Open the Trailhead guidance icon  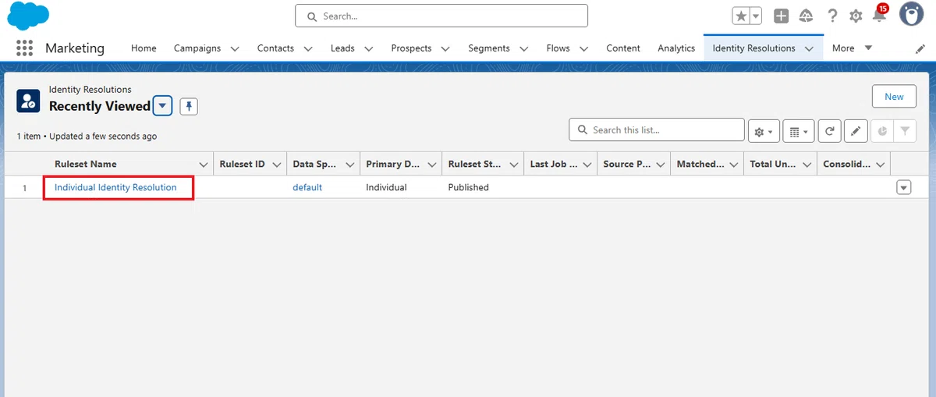coord(807,16)
